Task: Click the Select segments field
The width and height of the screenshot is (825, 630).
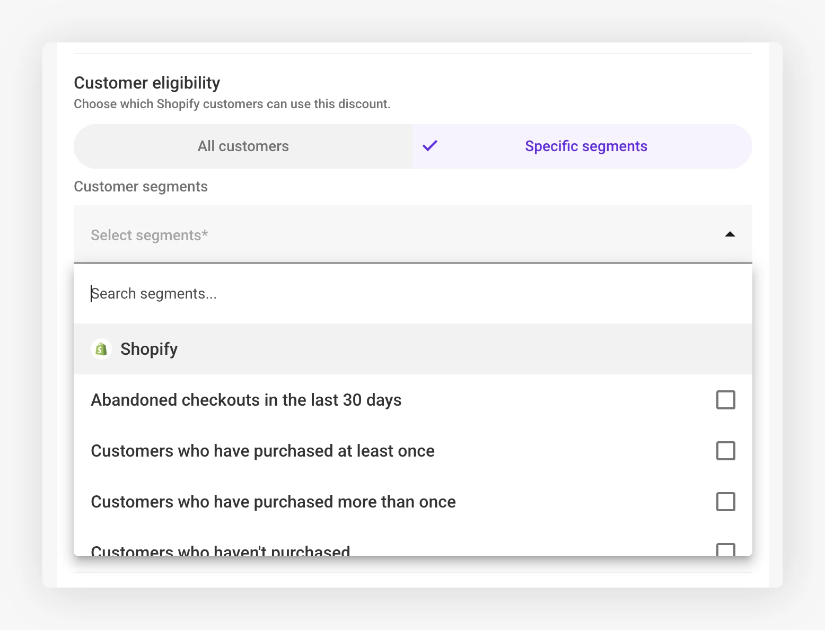Action: coord(413,234)
